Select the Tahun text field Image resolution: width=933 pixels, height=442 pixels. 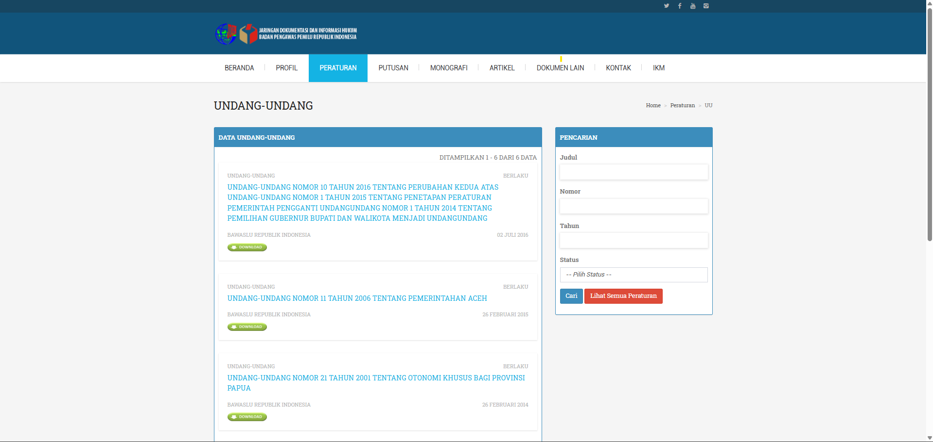[x=634, y=241]
